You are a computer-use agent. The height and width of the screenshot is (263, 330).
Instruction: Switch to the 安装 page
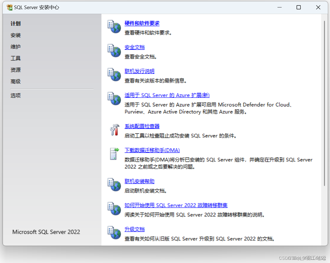tap(15, 35)
